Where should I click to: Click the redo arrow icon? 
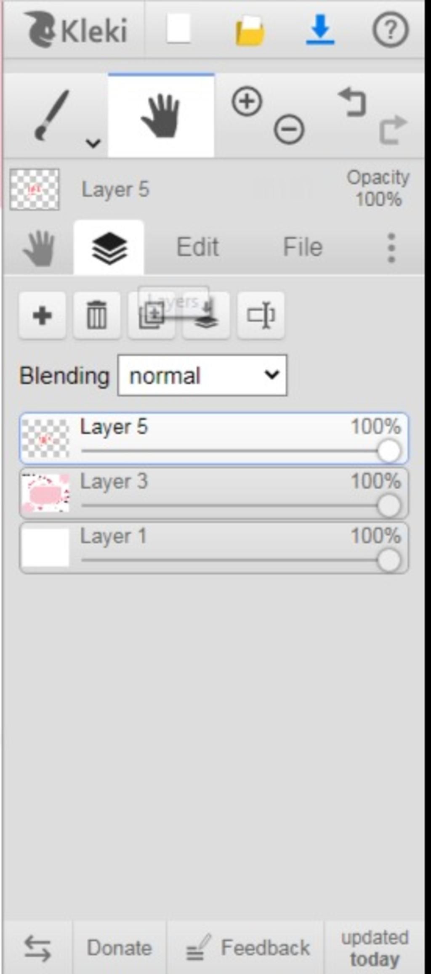click(393, 130)
